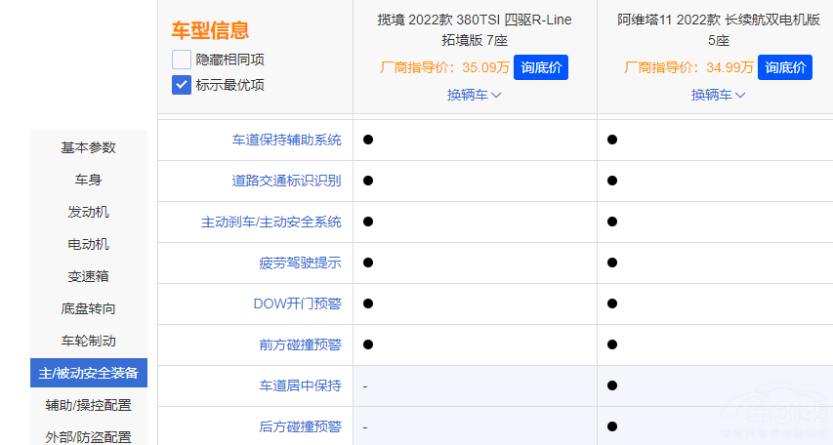Select 电动机 in the left navigation

[89, 244]
